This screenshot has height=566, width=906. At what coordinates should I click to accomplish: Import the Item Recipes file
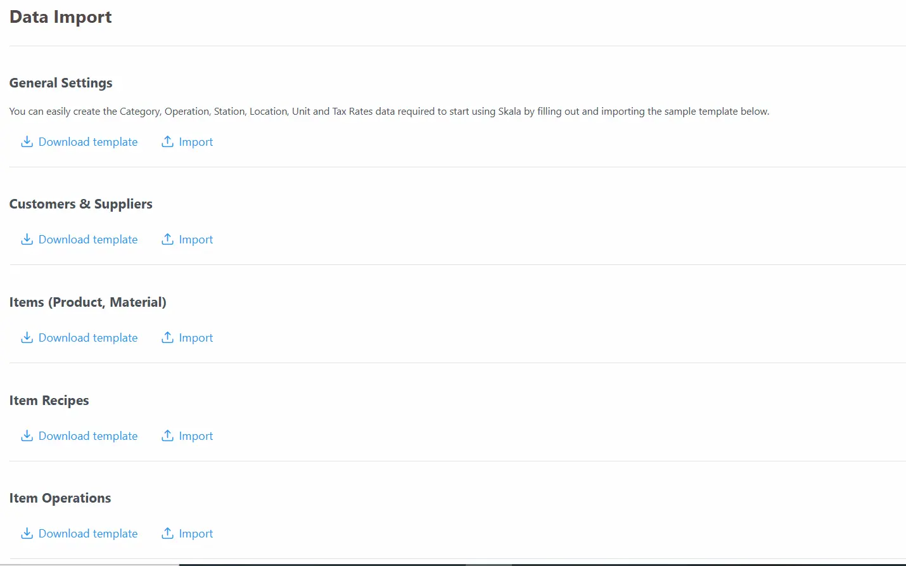pos(188,436)
